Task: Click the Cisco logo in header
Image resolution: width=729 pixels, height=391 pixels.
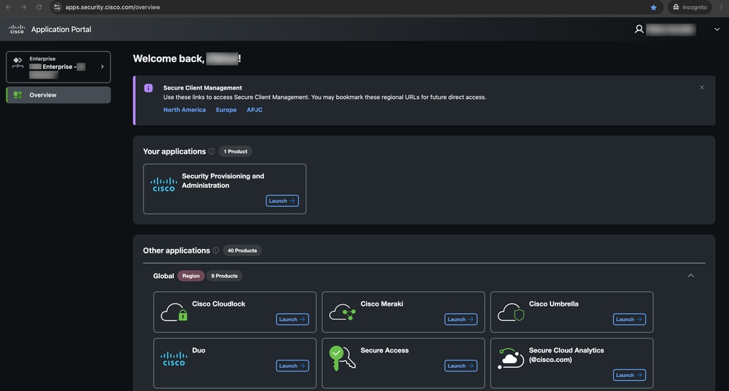Action: 17,29
